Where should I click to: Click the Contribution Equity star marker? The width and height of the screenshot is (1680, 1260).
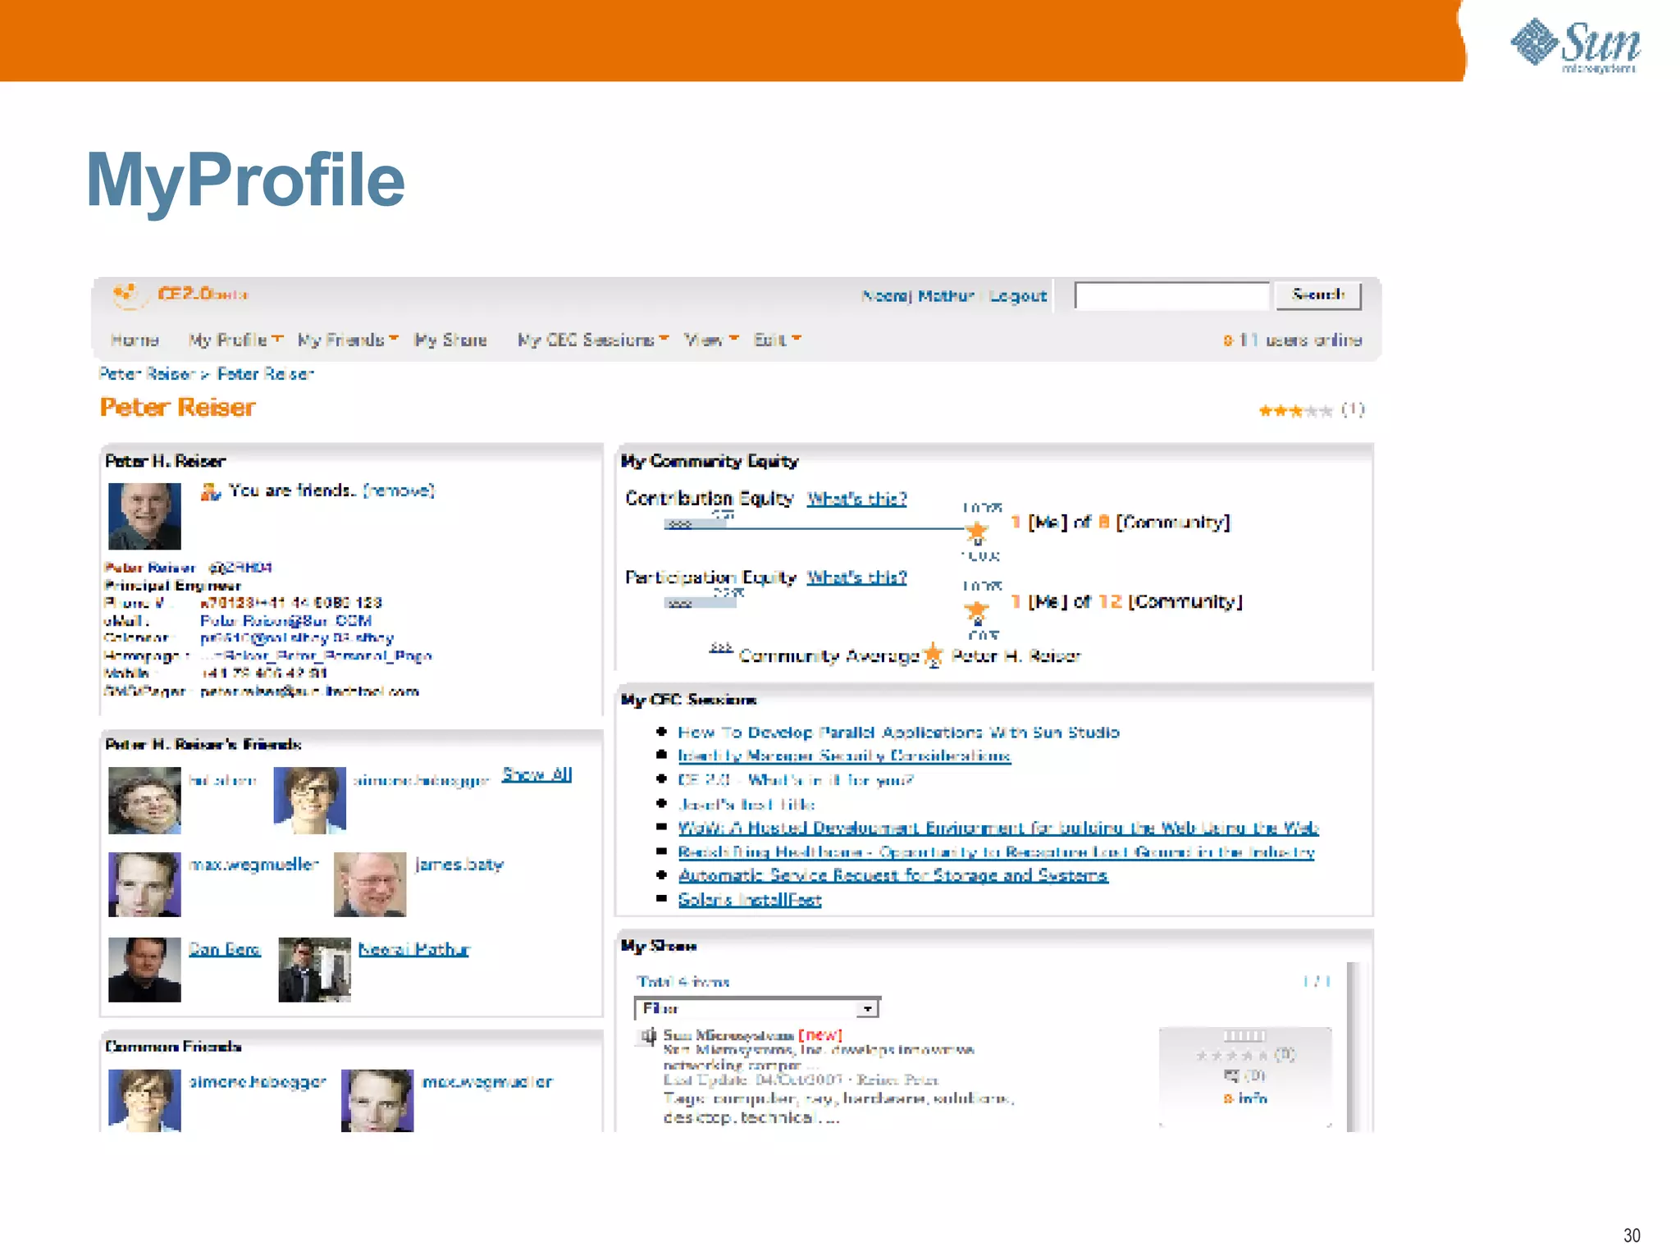click(976, 532)
